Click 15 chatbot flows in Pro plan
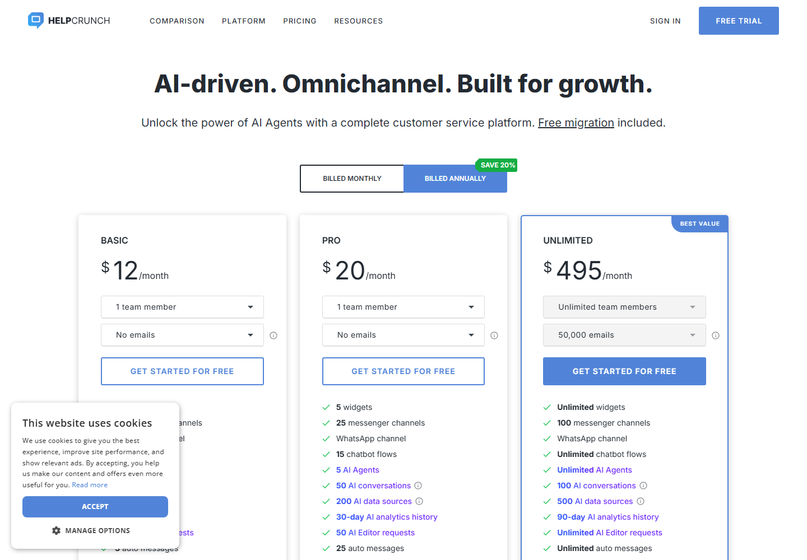The width and height of the screenshot is (807, 560). (367, 454)
